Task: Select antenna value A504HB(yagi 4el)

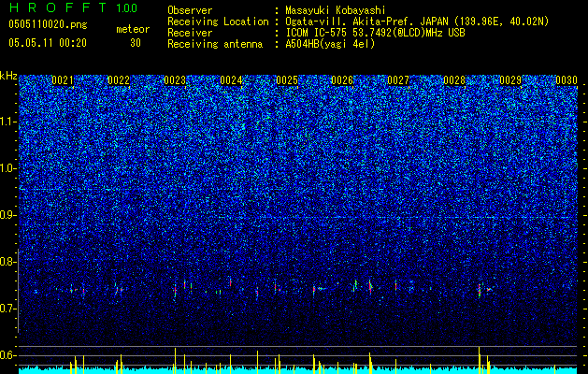Action: 330,44
